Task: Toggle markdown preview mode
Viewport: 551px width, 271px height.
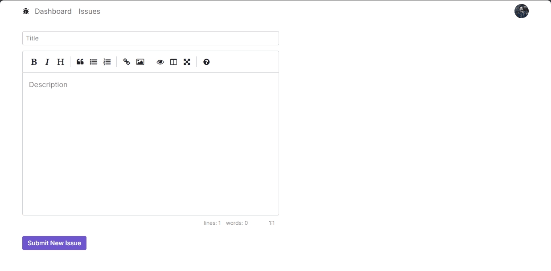Action: 160,62
